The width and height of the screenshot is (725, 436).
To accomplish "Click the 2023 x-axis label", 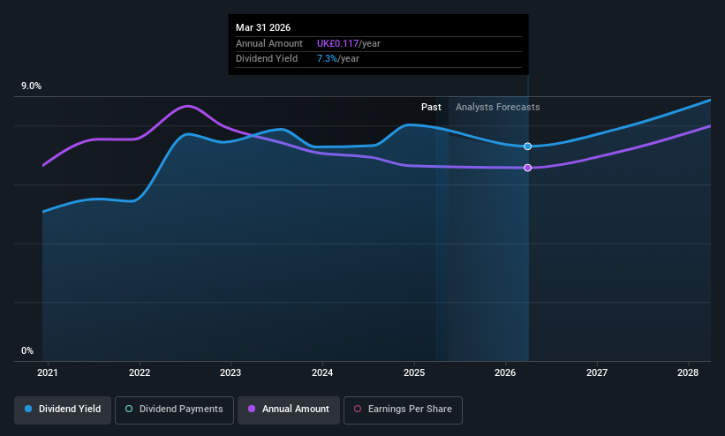I will coord(230,372).
